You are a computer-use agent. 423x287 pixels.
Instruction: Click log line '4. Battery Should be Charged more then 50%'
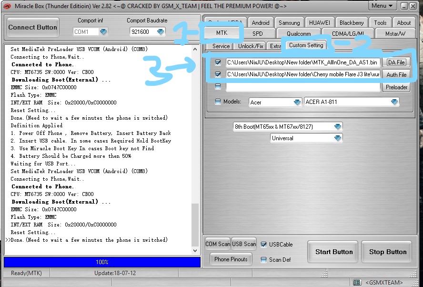point(71,156)
